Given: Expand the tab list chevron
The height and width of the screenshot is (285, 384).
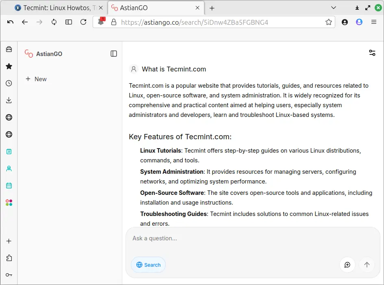Looking at the screenshot, I should tap(334, 8).
